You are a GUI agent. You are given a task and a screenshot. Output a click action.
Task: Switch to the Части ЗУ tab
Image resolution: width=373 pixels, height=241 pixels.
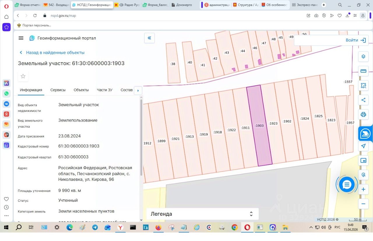click(x=105, y=90)
